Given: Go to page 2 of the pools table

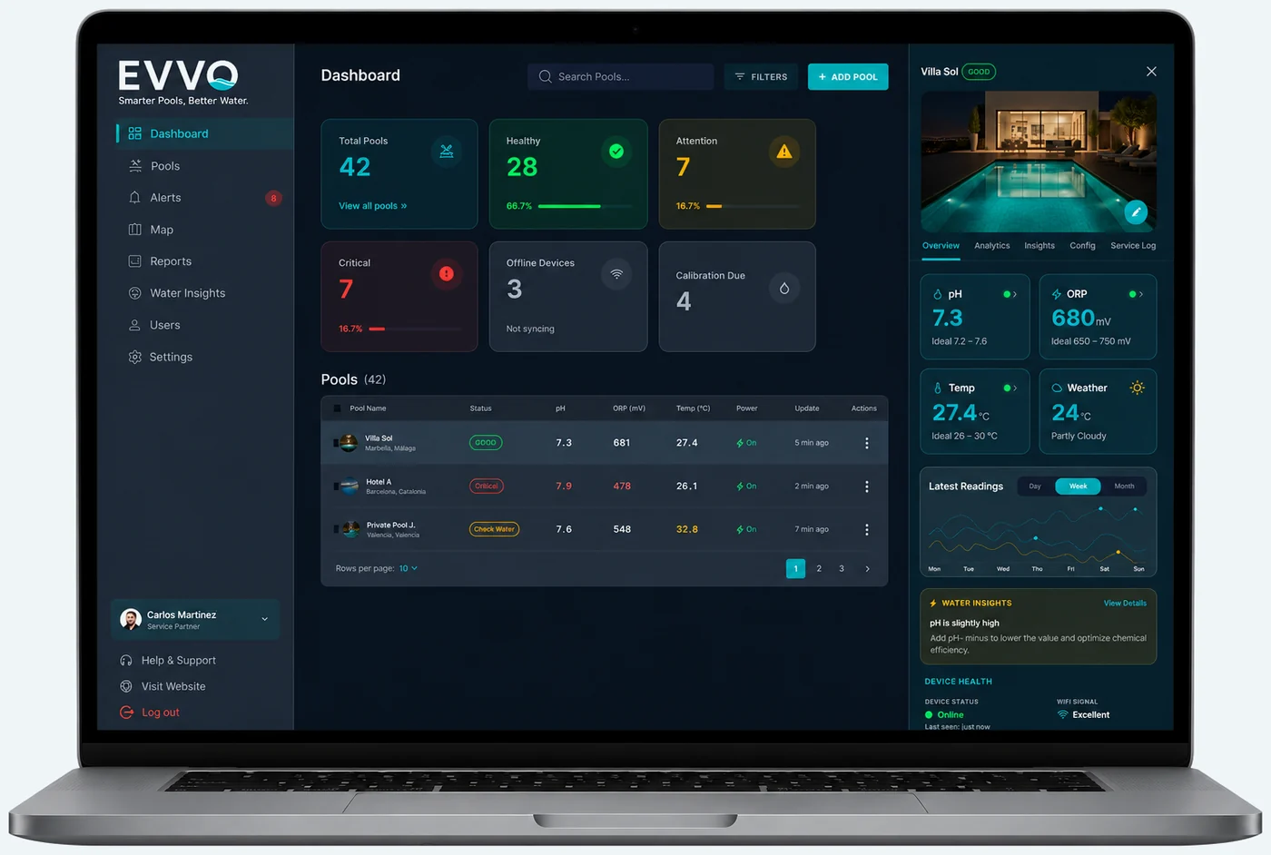Looking at the screenshot, I should [x=819, y=569].
